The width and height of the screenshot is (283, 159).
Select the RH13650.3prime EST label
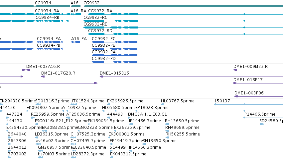click(x=160, y=141)
